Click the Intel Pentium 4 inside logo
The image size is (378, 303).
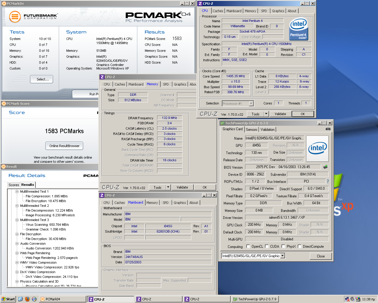pos(299,29)
